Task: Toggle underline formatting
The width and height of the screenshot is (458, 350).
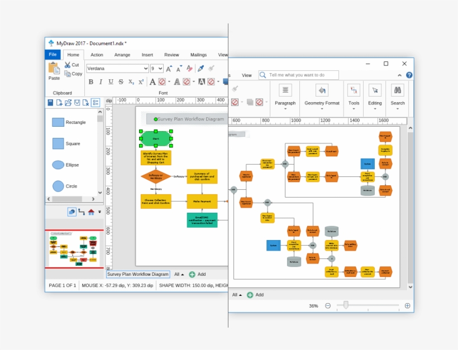Action: 109,81
